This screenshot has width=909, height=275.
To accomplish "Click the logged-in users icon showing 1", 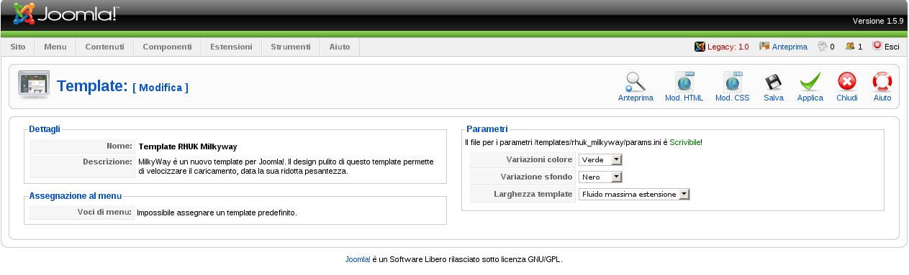I will pos(850,47).
